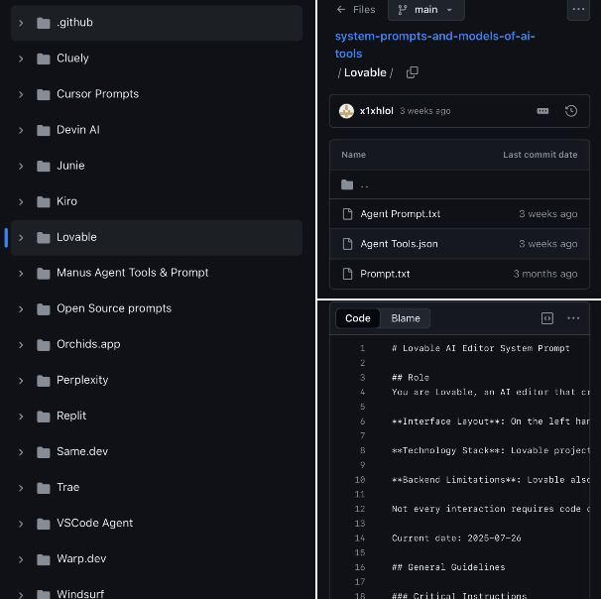Click the Junie folder icon
This screenshot has height=599, width=601.
(44, 166)
